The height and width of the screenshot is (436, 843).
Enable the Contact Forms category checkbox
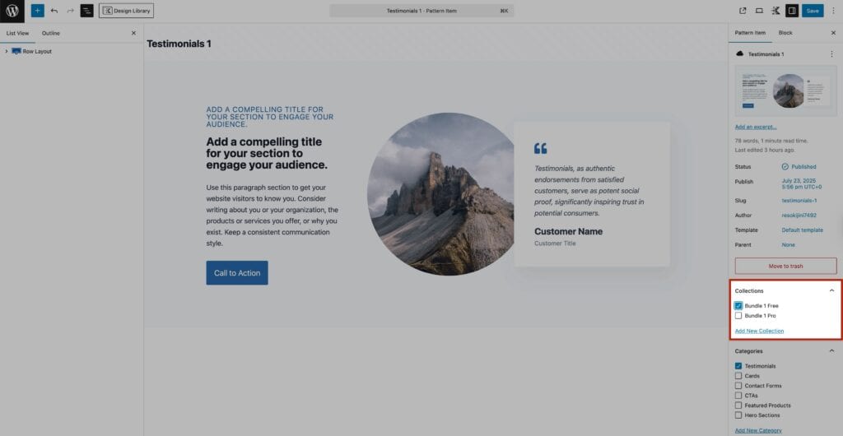pos(738,386)
